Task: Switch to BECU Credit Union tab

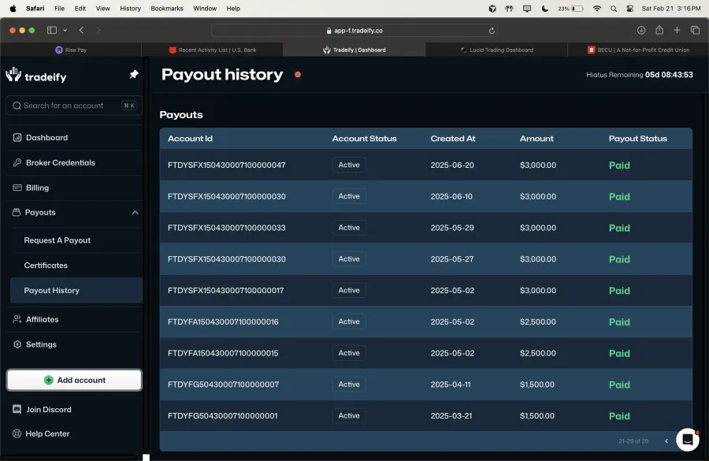Action: tap(638, 50)
